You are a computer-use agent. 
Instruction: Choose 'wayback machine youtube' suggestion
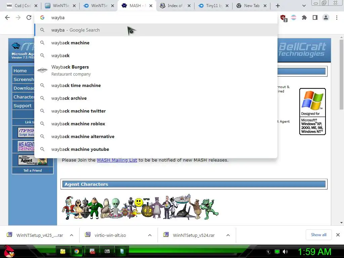[x=156, y=149]
